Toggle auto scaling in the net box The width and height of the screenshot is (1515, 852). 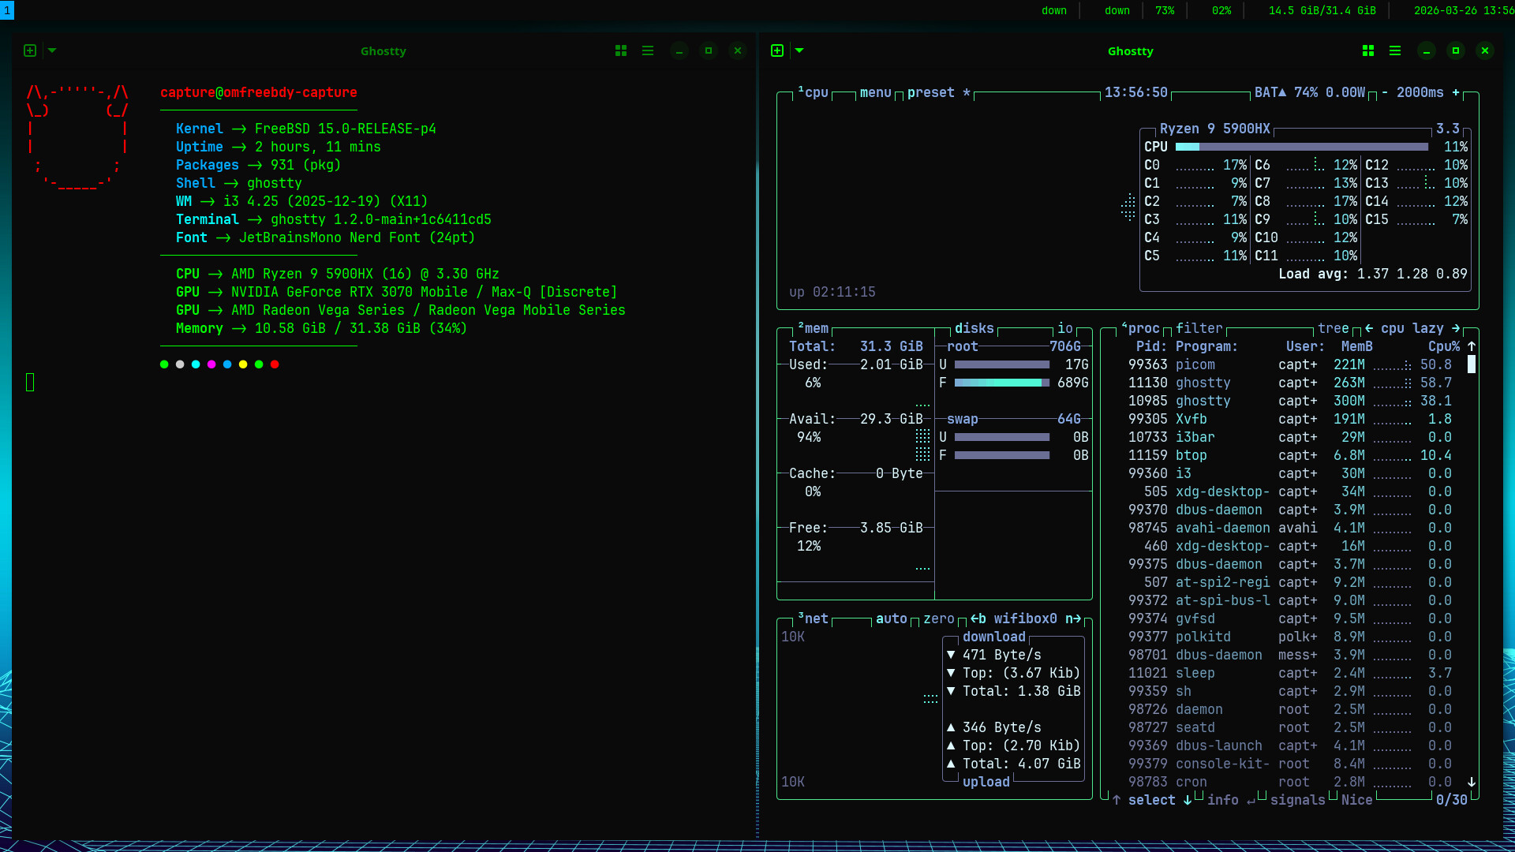pos(892,618)
